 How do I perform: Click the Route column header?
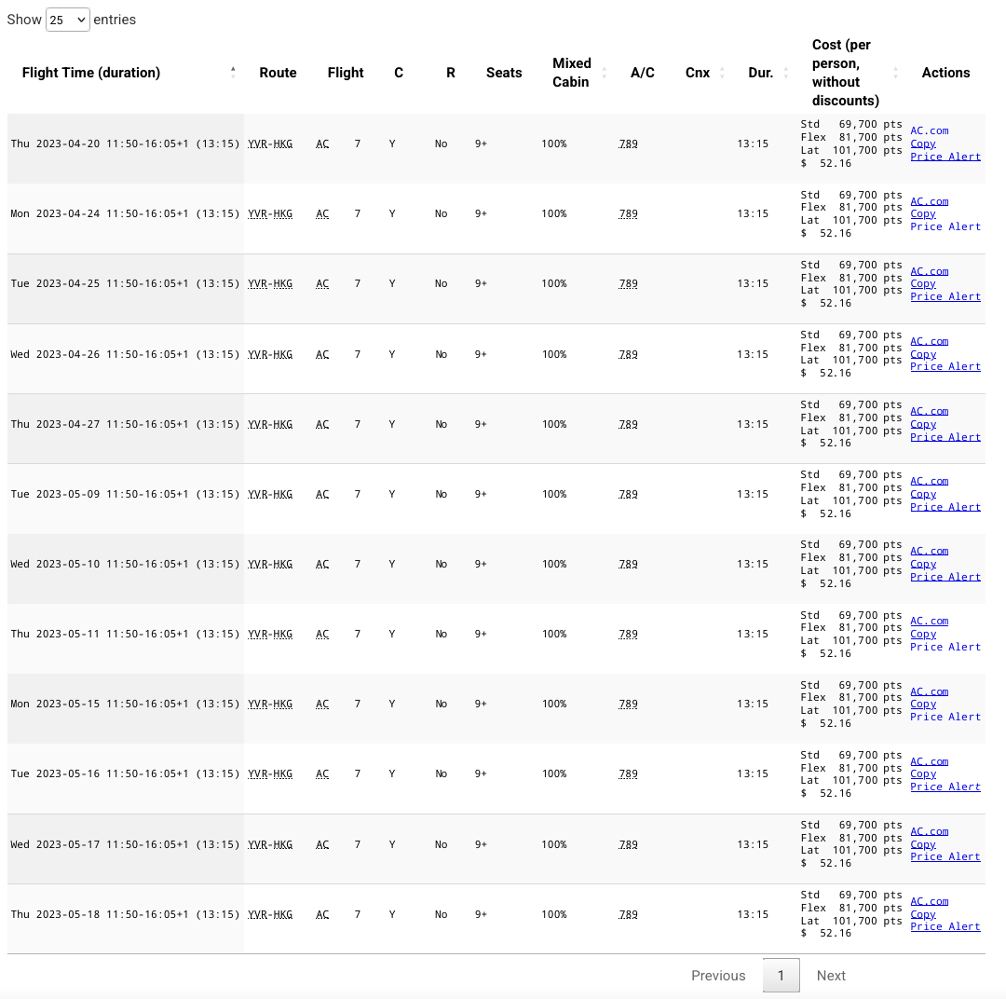278,73
